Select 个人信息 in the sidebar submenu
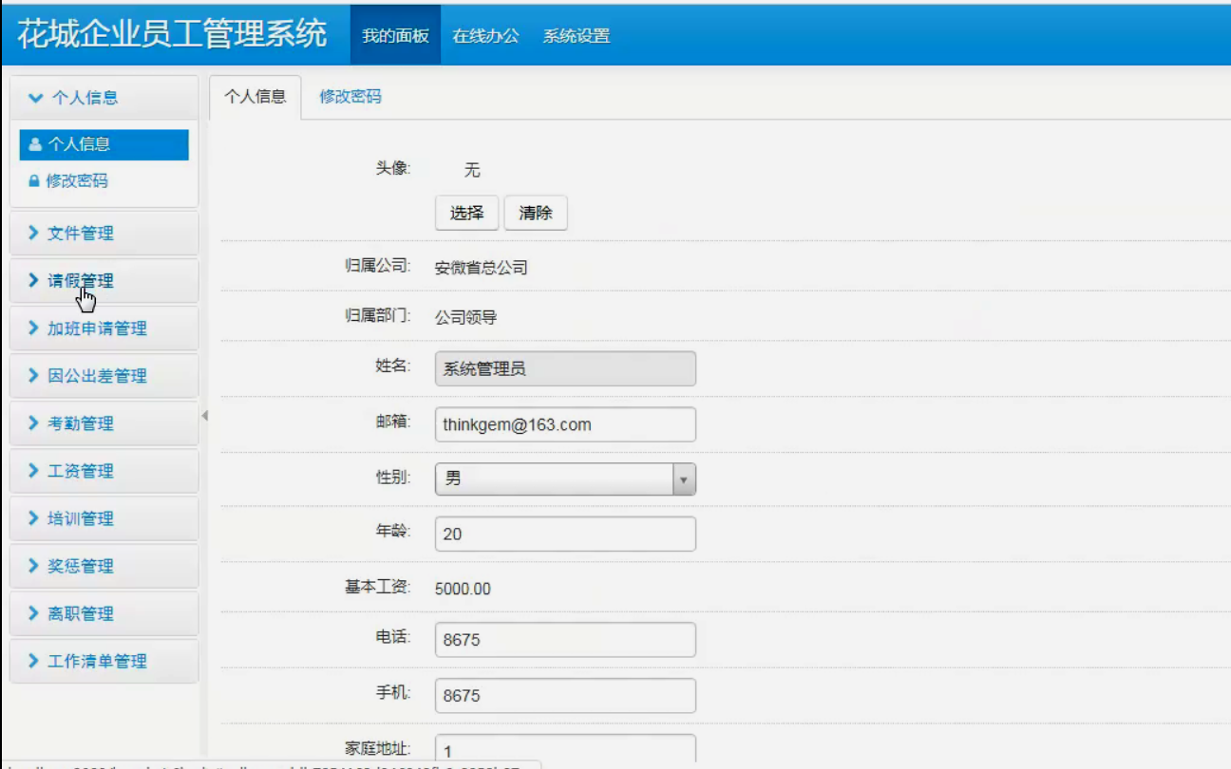This screenshot has width=1231, height=769. click(104, 144)
